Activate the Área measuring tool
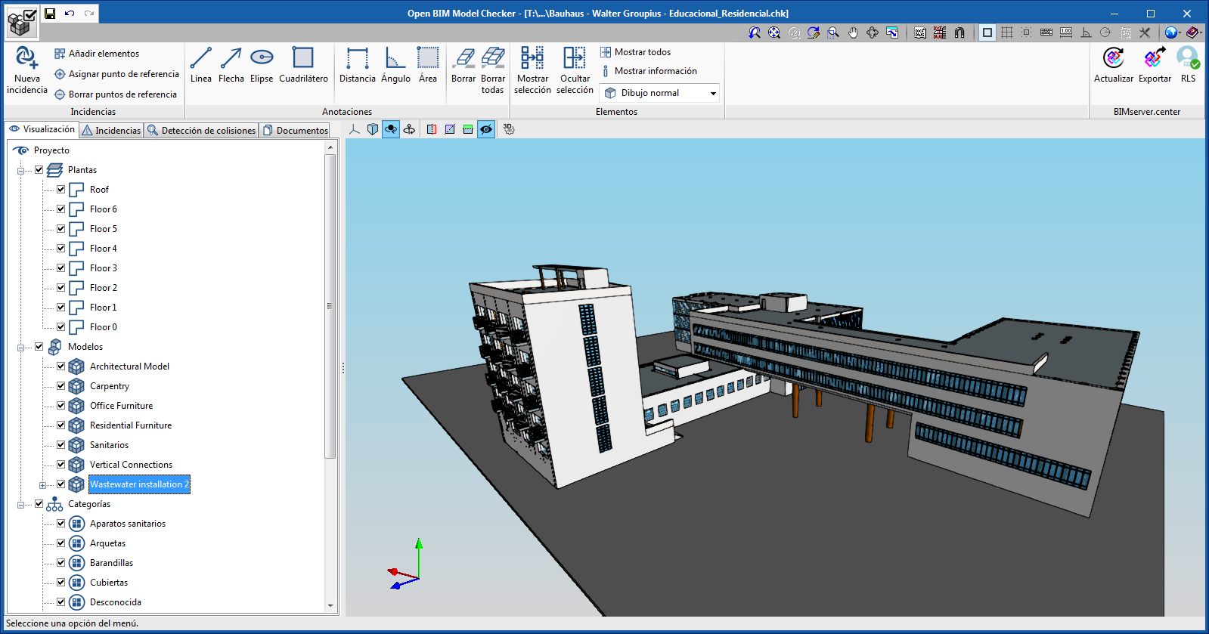The width and height of the screenshot is (1209, 634). [x=428, y=58]
